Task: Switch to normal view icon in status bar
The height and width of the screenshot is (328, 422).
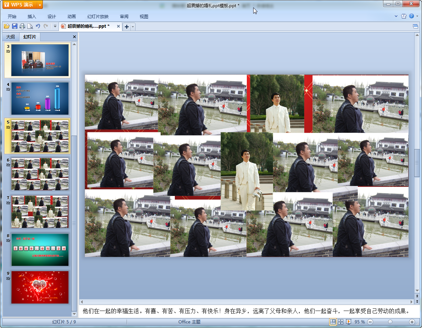Action: coord(333,322)
